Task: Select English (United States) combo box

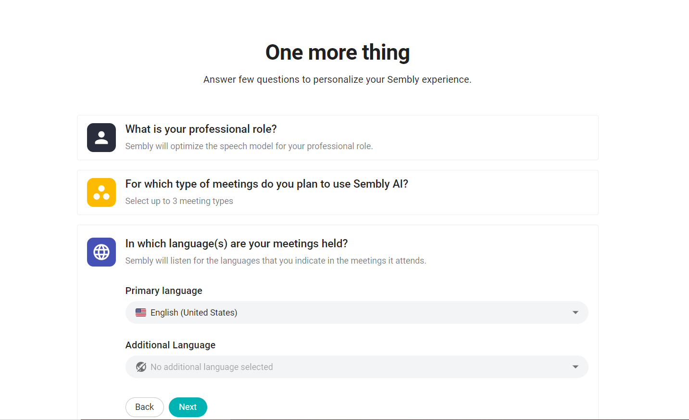Action: tap(357, 313)
